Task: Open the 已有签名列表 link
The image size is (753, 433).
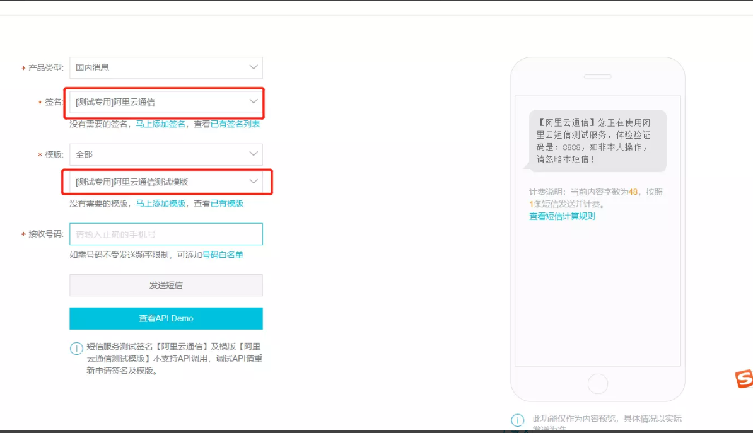Action: tap(235, 124)
